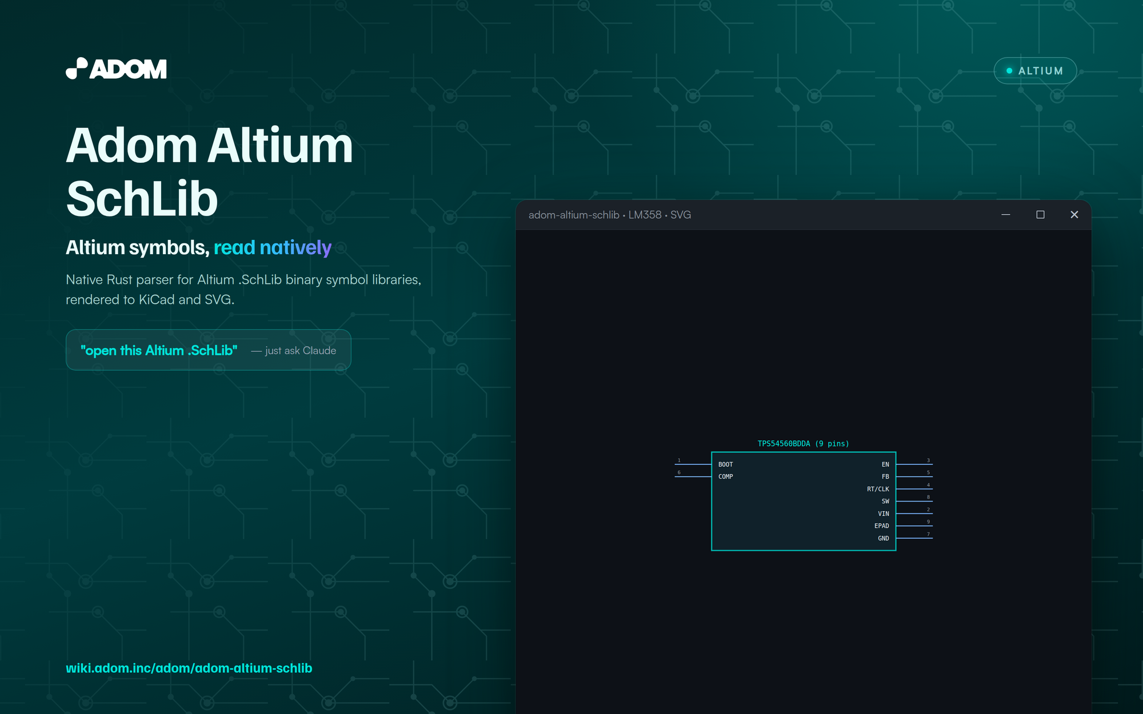1143x714 pixels.
Task: Click the SW pin label
Action: tap(885, 501)
